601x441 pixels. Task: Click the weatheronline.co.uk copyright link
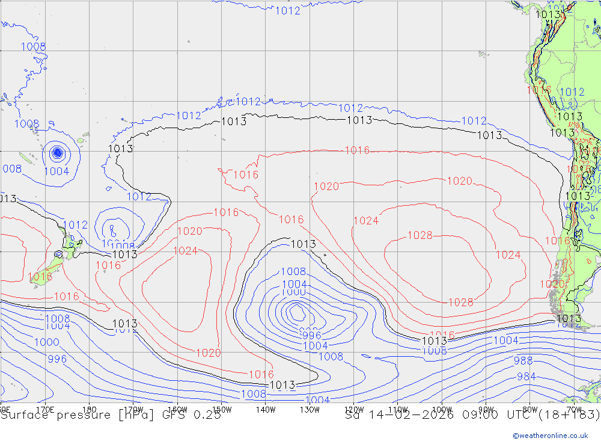pyautogui.click(x=551, y=436)
